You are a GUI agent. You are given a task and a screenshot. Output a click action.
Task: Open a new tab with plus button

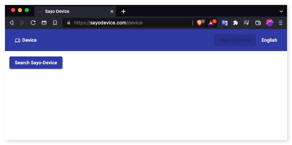pos(123,11)
